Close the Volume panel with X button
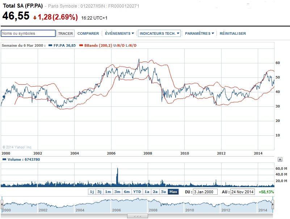The width and height of the screenshot is (290, 219). (280, 159)
